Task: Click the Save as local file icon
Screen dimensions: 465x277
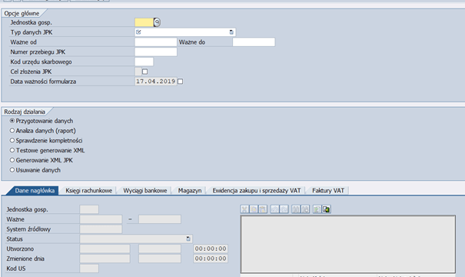Action: (x=326, y=209)
